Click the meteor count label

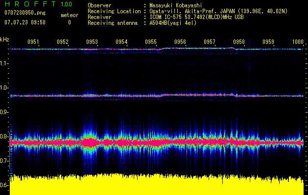coord(69,15)
